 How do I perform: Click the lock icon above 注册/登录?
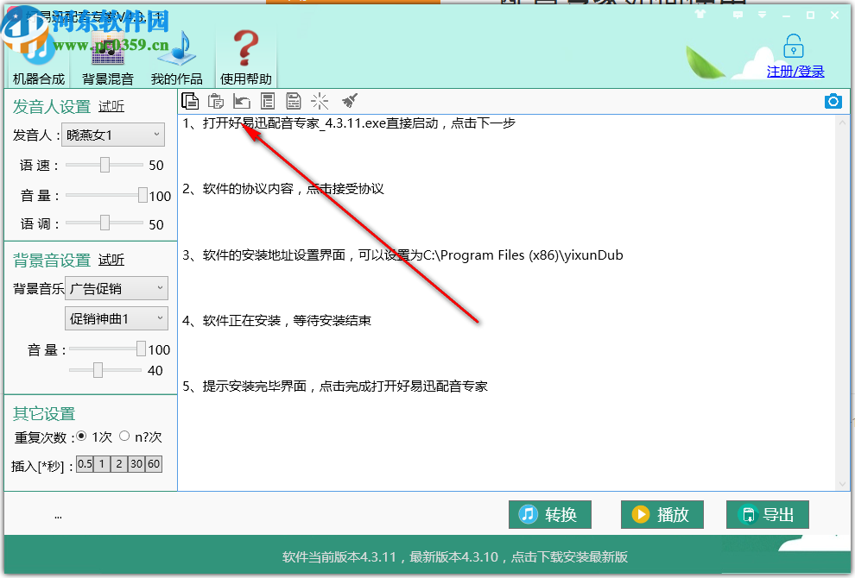[794, 46]
